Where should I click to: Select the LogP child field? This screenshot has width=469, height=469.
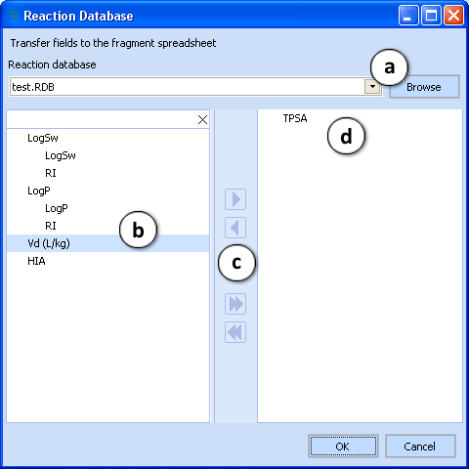pos(57,208)
